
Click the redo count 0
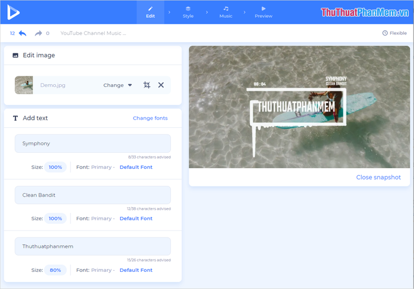point(47,33)
